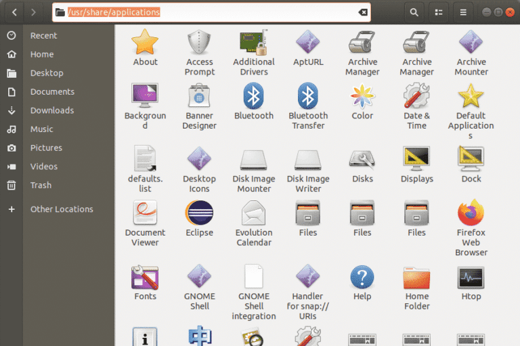Screen dimensions: 520x346
Task: Go back with the left arrow button
Action: pyautogui.click(x=14, y=12)
